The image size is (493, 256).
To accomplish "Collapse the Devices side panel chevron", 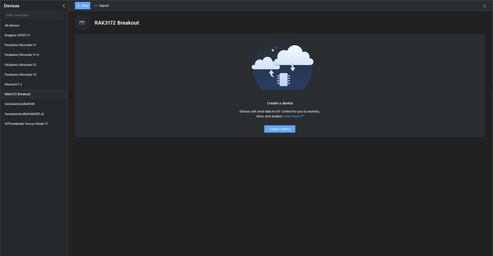I will pos(64,6).
